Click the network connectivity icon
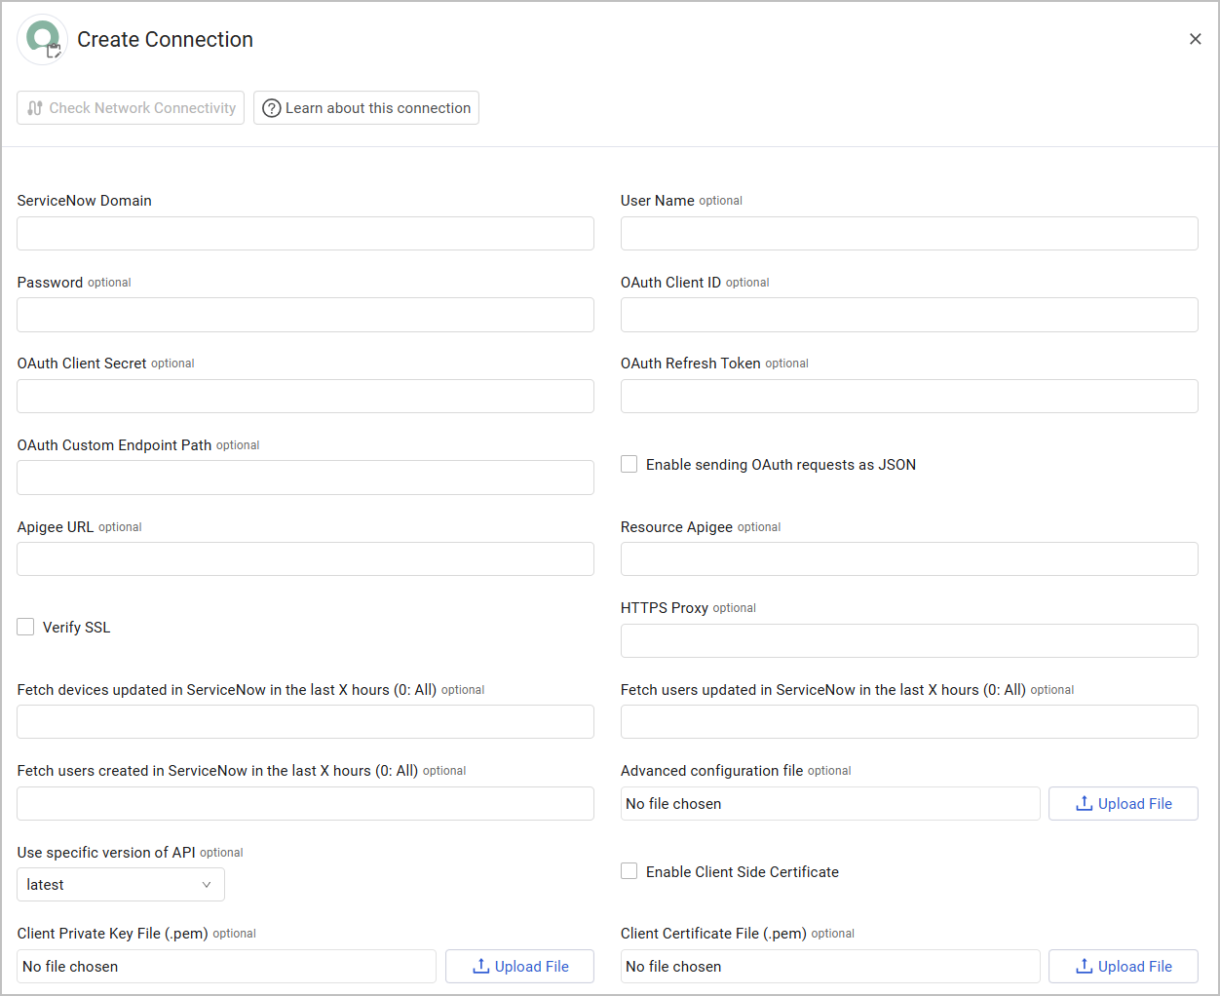The width and height of the screenshot is (1220, 996). (35, 108)
